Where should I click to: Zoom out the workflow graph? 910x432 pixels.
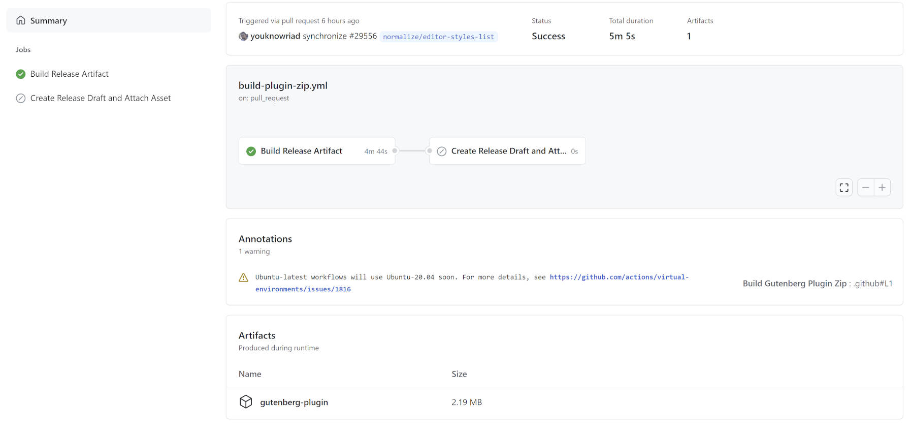866,188
